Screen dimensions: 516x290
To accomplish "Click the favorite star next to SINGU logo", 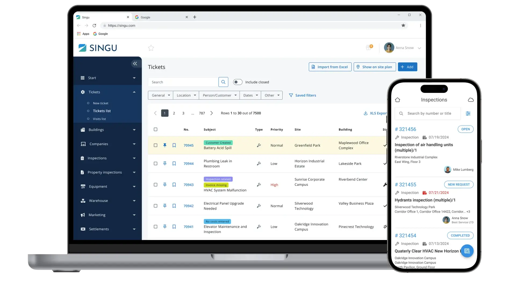I will [151, 48].
